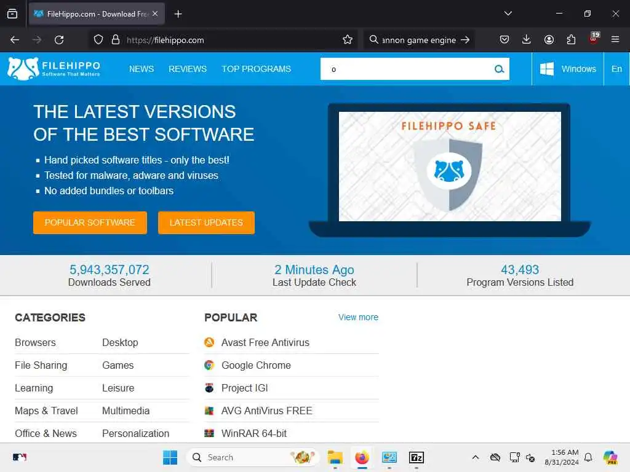The height and width of the screenshot is (472, 630).
Task: Open the Firefox account icon
Action: tap(549, 40)
